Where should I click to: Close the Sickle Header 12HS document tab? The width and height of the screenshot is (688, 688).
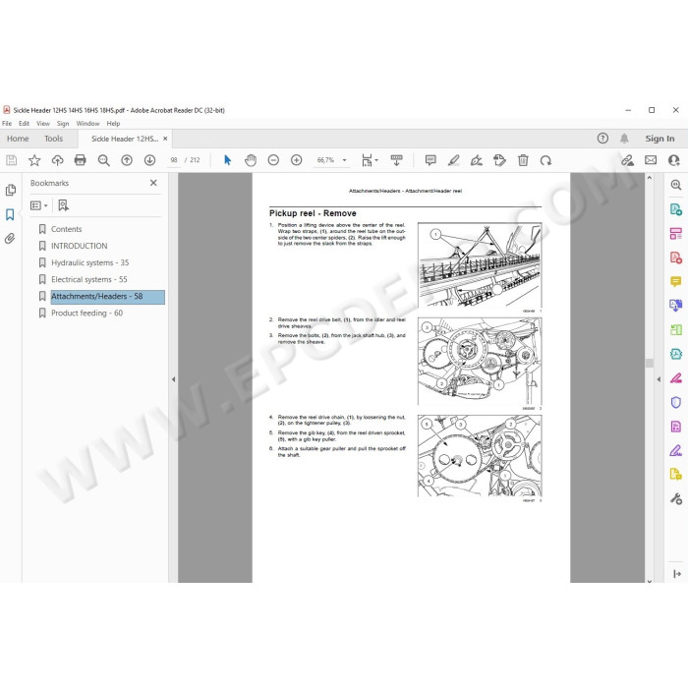(x=165, y=139)
